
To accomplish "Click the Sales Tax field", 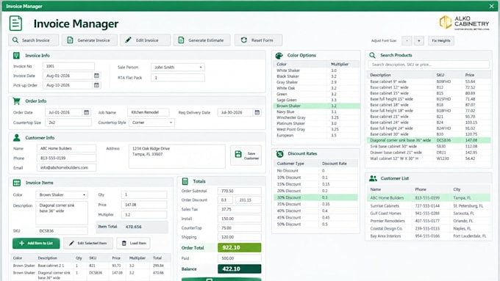I will coord(240,209).
